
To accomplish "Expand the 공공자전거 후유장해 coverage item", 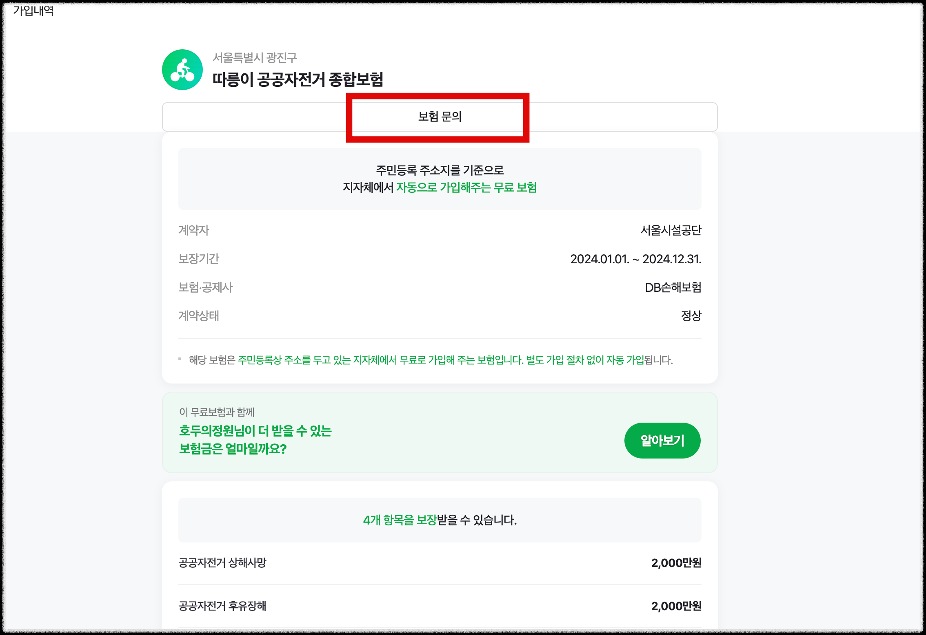I will point(439,606).
